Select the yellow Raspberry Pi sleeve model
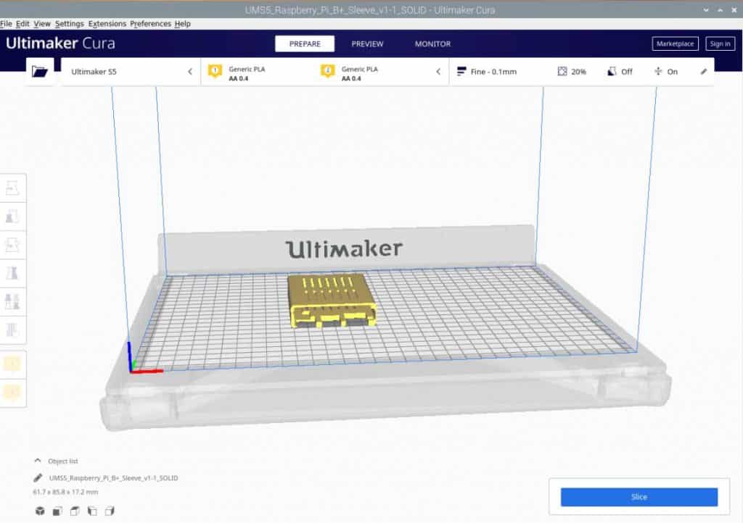743x523 pixels. pos(332,300)
